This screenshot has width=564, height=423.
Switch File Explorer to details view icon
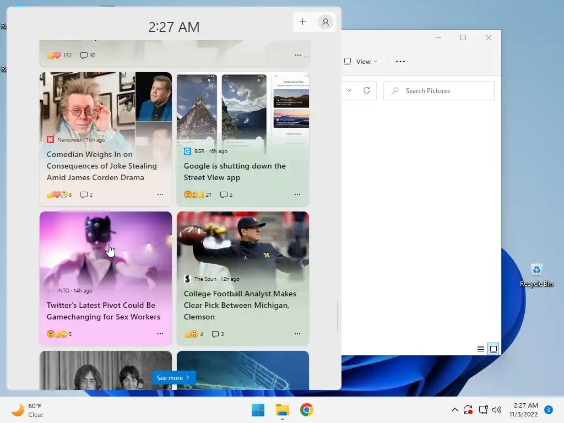[x=480, y=349]
